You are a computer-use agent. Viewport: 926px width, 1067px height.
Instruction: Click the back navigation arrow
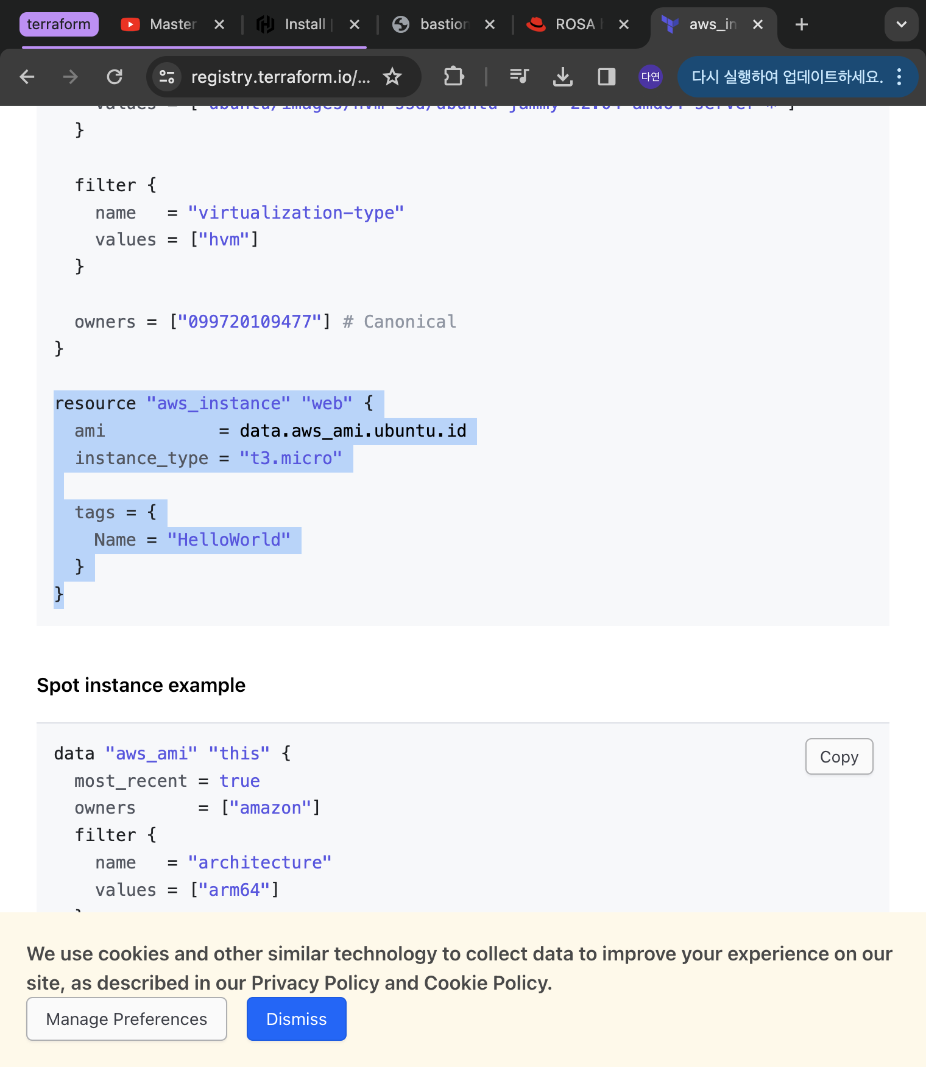point(27,77)
